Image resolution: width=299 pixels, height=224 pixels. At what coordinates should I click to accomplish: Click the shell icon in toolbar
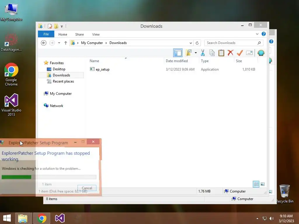coord(261,53)
